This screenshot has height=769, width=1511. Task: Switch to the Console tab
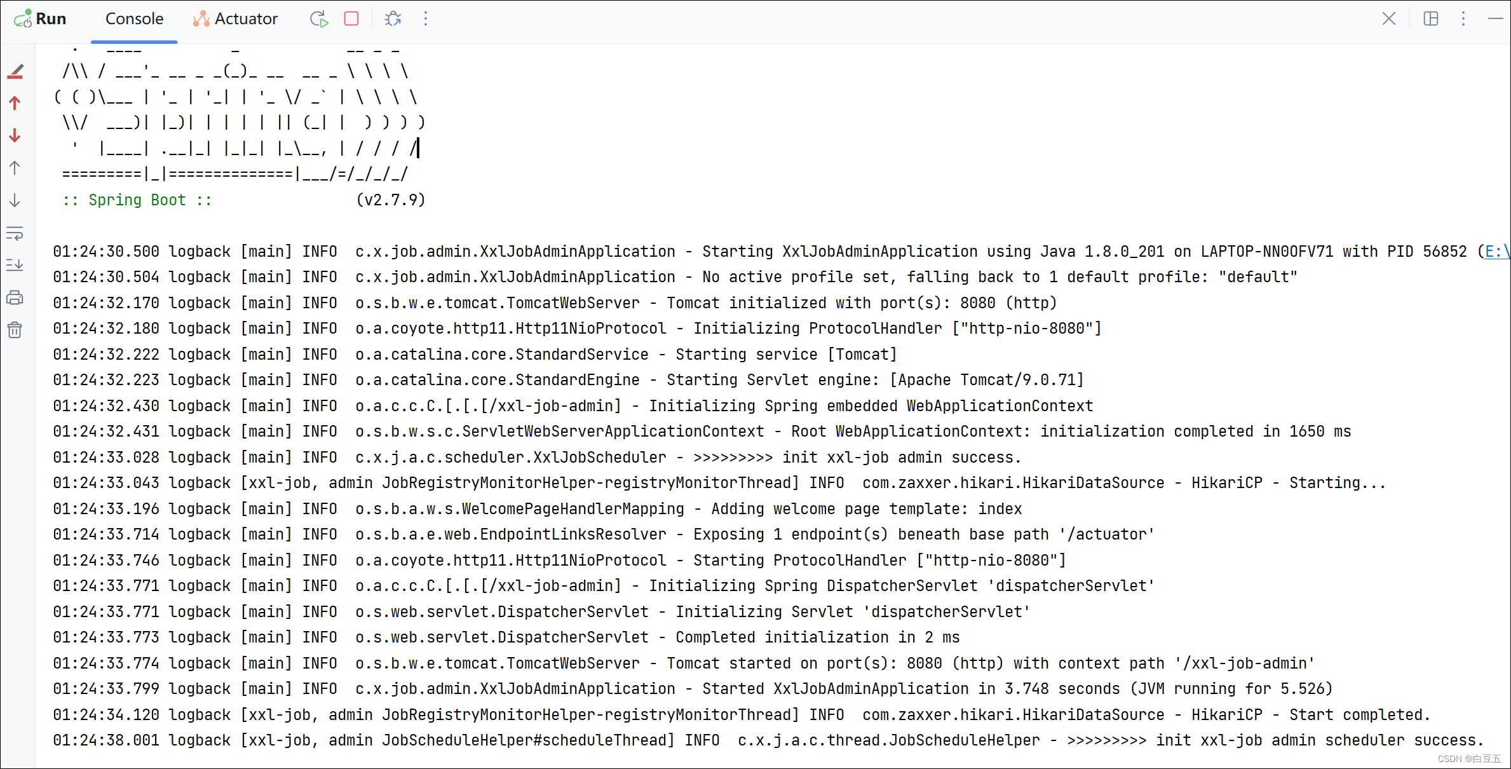[x=134, y=19]
